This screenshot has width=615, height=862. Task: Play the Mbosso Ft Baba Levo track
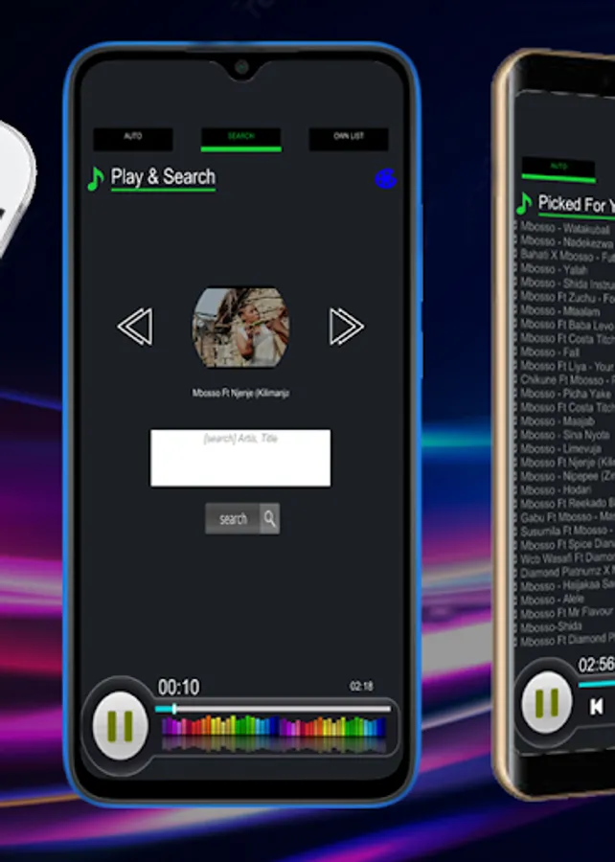tap(567, 325)
